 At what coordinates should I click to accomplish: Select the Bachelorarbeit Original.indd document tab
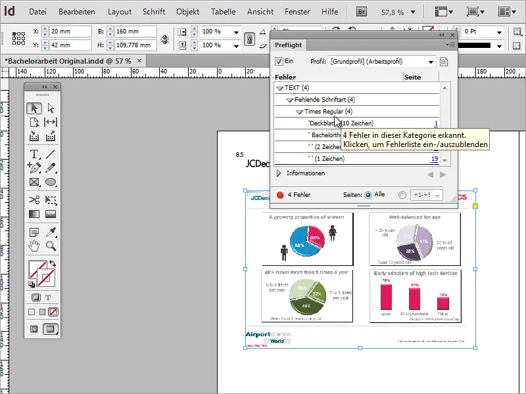tap(70, 61)
